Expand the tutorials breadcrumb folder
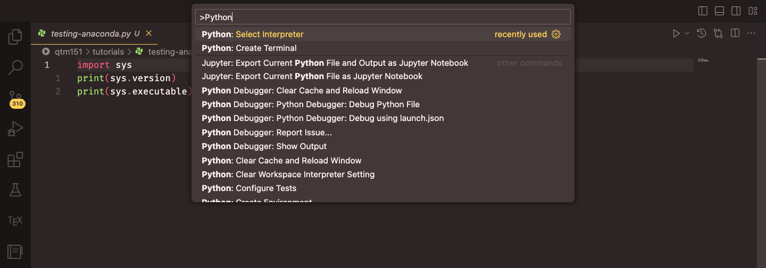Image resolution: width=766 pixels, height=268 pixels. pos(108,51)
